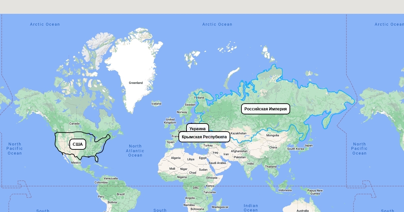Click the Indian Ocean text

(251, 208)
